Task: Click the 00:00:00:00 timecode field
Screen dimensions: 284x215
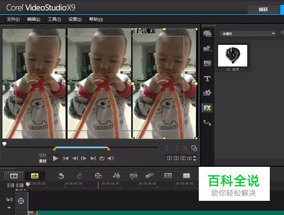Action: [179, 158]
